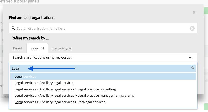
Task: Switch to the Panel tab
Action: click(17, 48)
